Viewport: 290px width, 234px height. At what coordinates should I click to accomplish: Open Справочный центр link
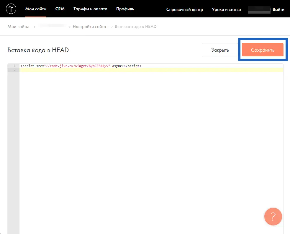[x=185, y=9]
